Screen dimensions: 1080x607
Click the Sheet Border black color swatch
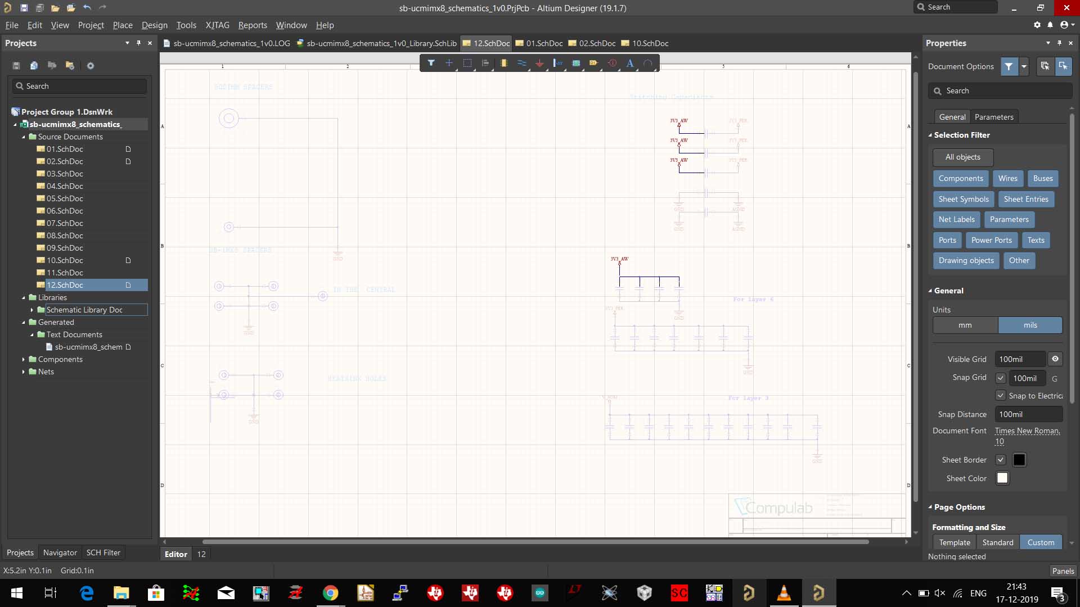click(1019, 460)
